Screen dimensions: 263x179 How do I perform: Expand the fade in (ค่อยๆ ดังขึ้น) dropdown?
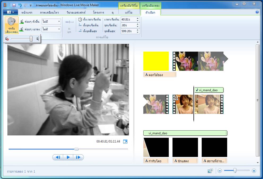59,22
